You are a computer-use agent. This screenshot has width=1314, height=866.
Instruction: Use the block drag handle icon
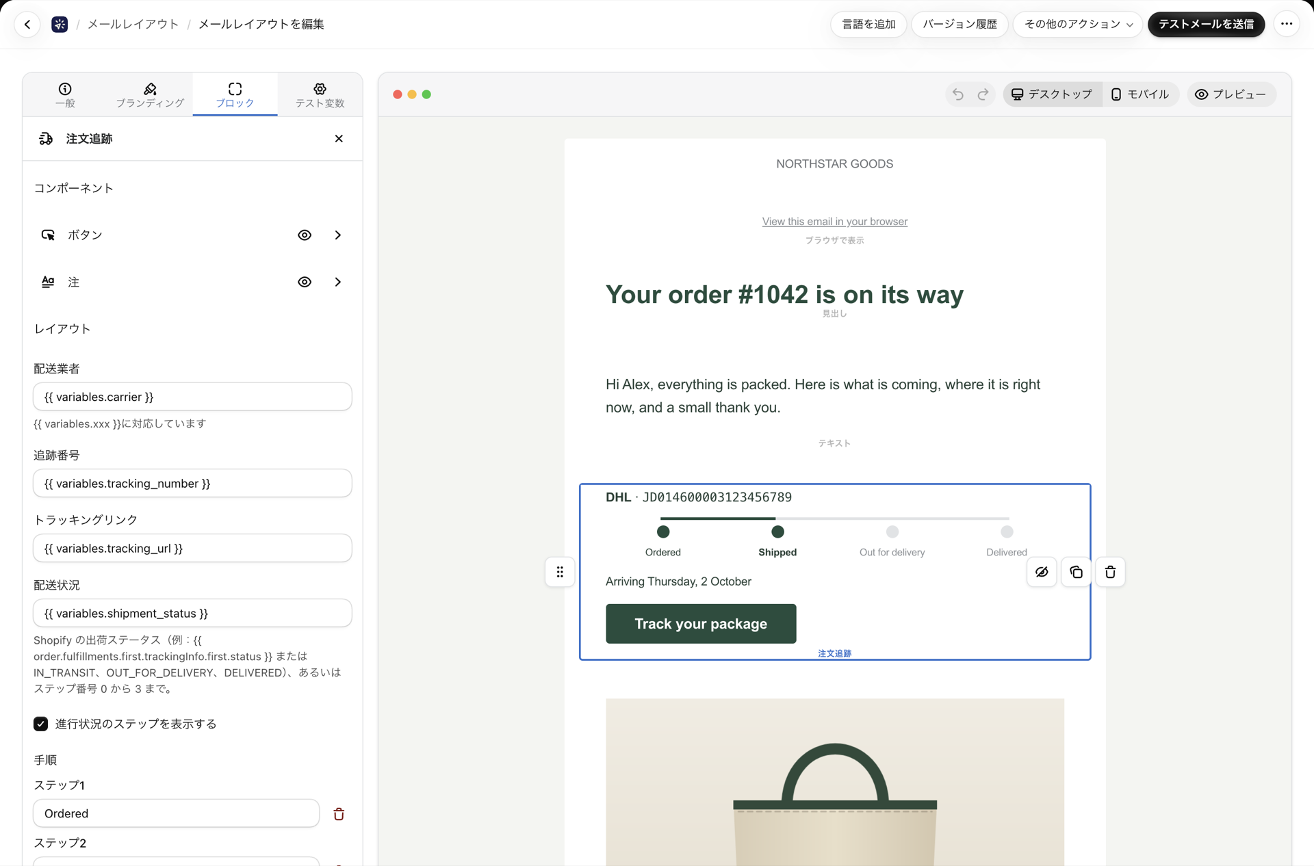click(560, 572)
